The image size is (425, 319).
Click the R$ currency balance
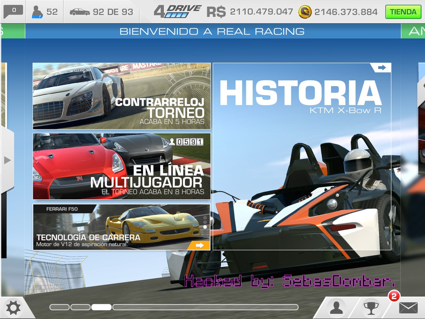point(250,12)
